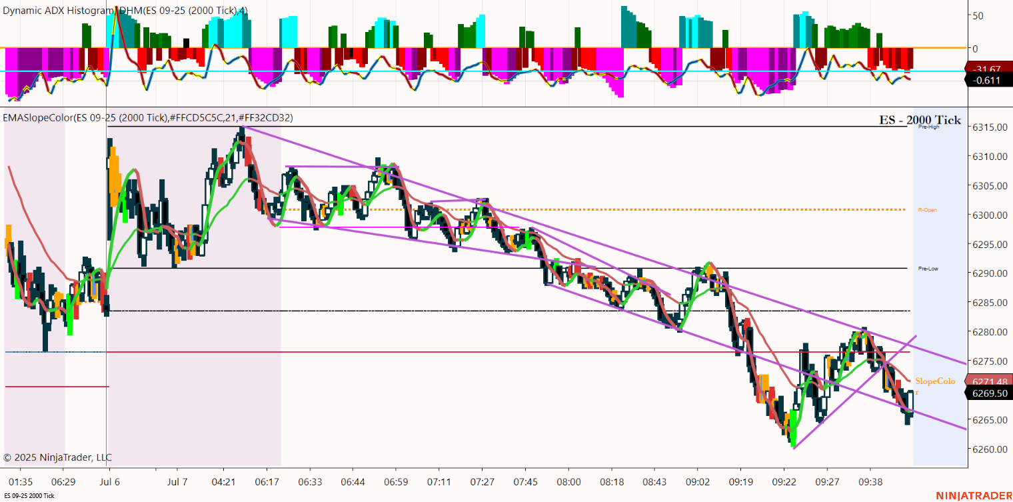Click the 09:27 time axis label
This screenshot has height=502, width=1013.
[827, 481]
